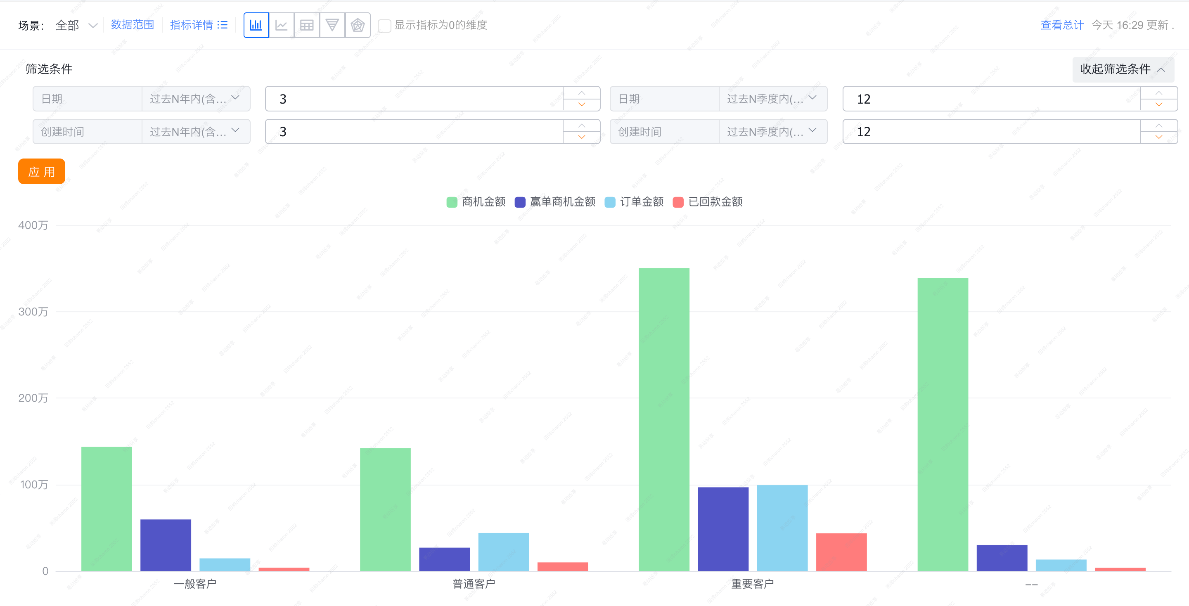Switch to bar chart view
This screenshot has width=1189, height=606.
(256, 25)
